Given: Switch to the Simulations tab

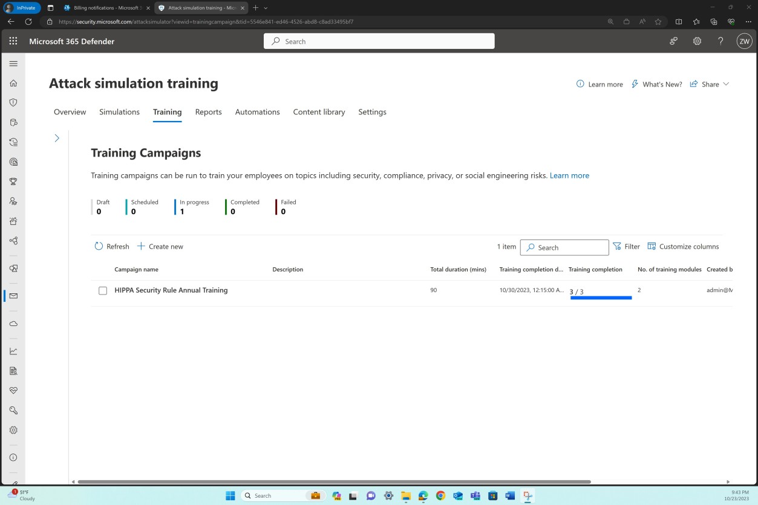Looking at the screenshot, I should click(119, 112).
